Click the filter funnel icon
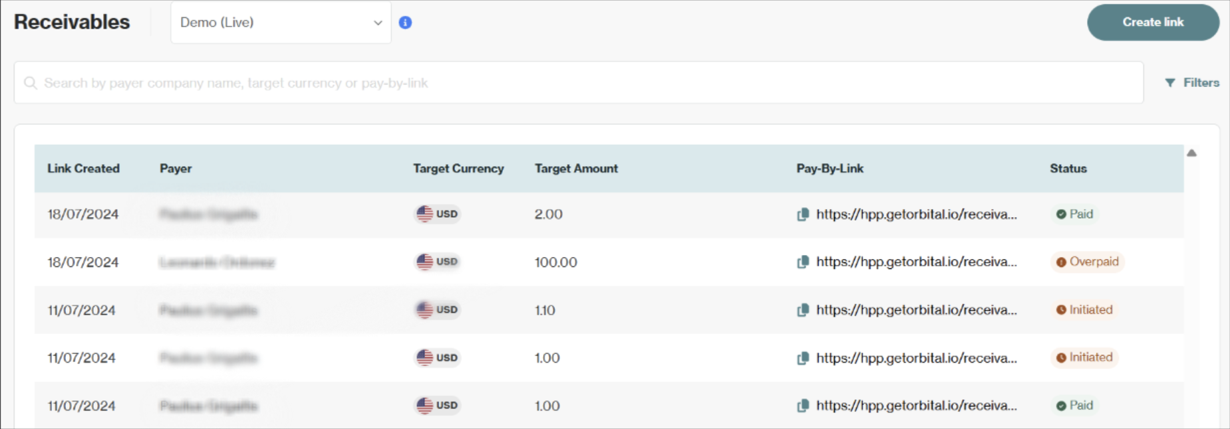Image resolution: width=1230 pixels, height=429 pixels. pyautogui.click(x=1170, y=82)
